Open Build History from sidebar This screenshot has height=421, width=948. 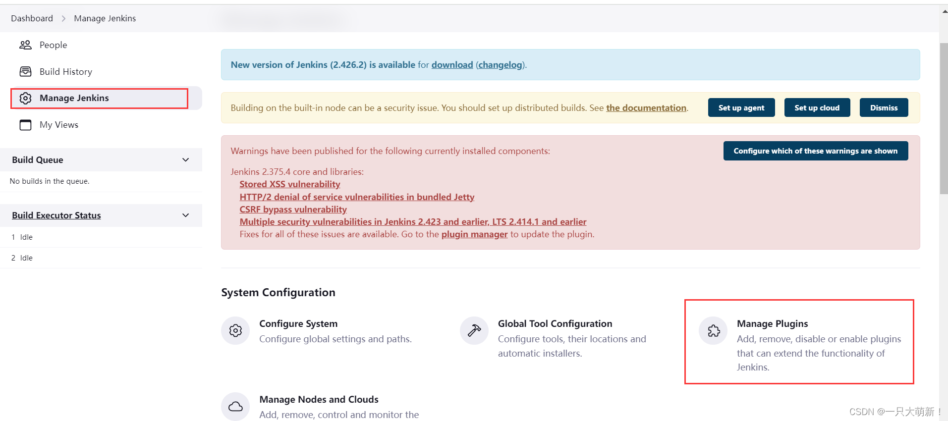click(66, 72)
